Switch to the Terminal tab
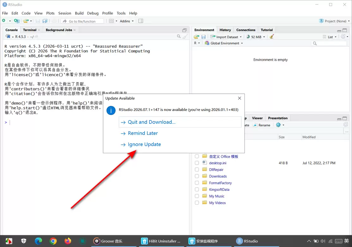This screenshot has height=247, width=352. point(30,30)
